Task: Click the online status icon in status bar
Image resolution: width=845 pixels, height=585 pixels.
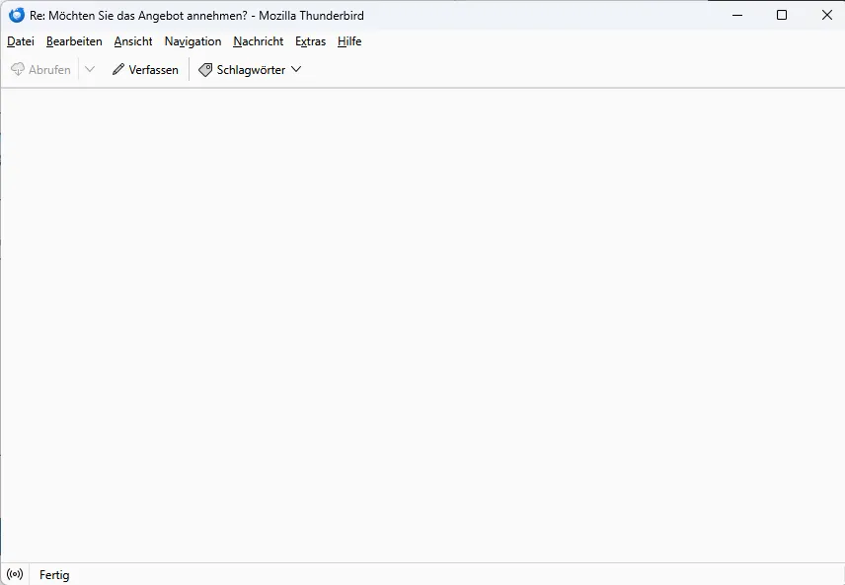Action: (x=15, y=574)
